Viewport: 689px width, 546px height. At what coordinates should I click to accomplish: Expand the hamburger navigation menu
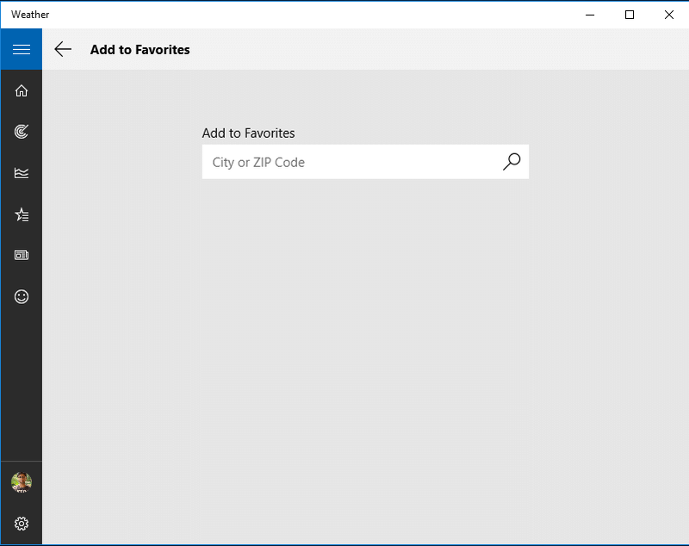(21, 49)
